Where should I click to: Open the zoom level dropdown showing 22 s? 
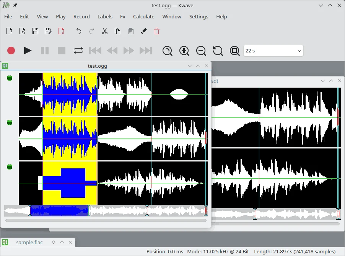273,51
